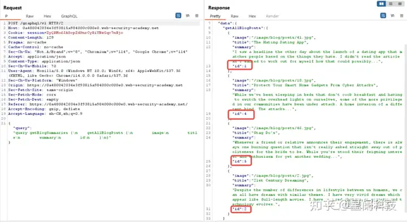Click the "id":5 value in Response

(240, 161)
